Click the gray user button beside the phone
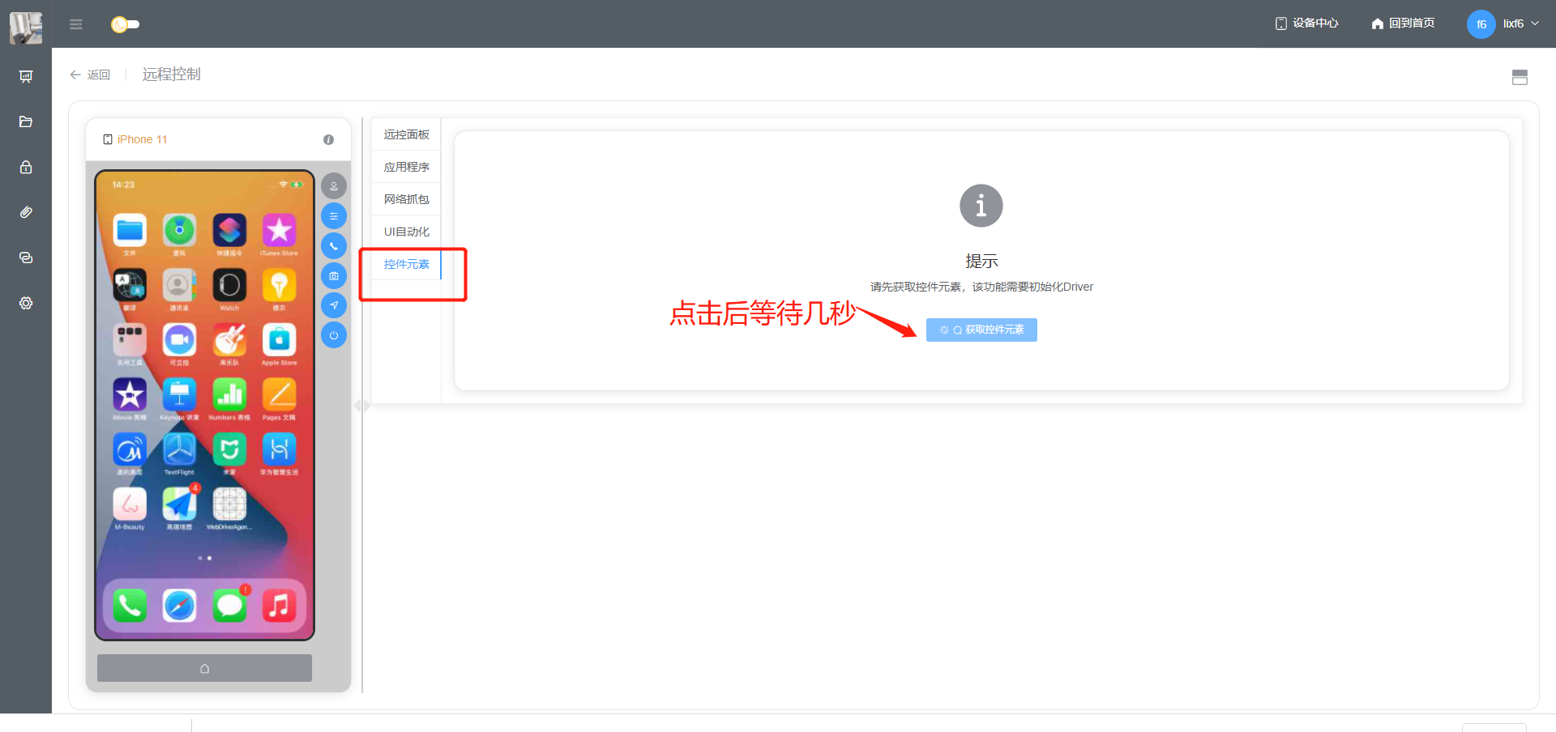The image size is (1556, 732). click(x=334, y=186)
